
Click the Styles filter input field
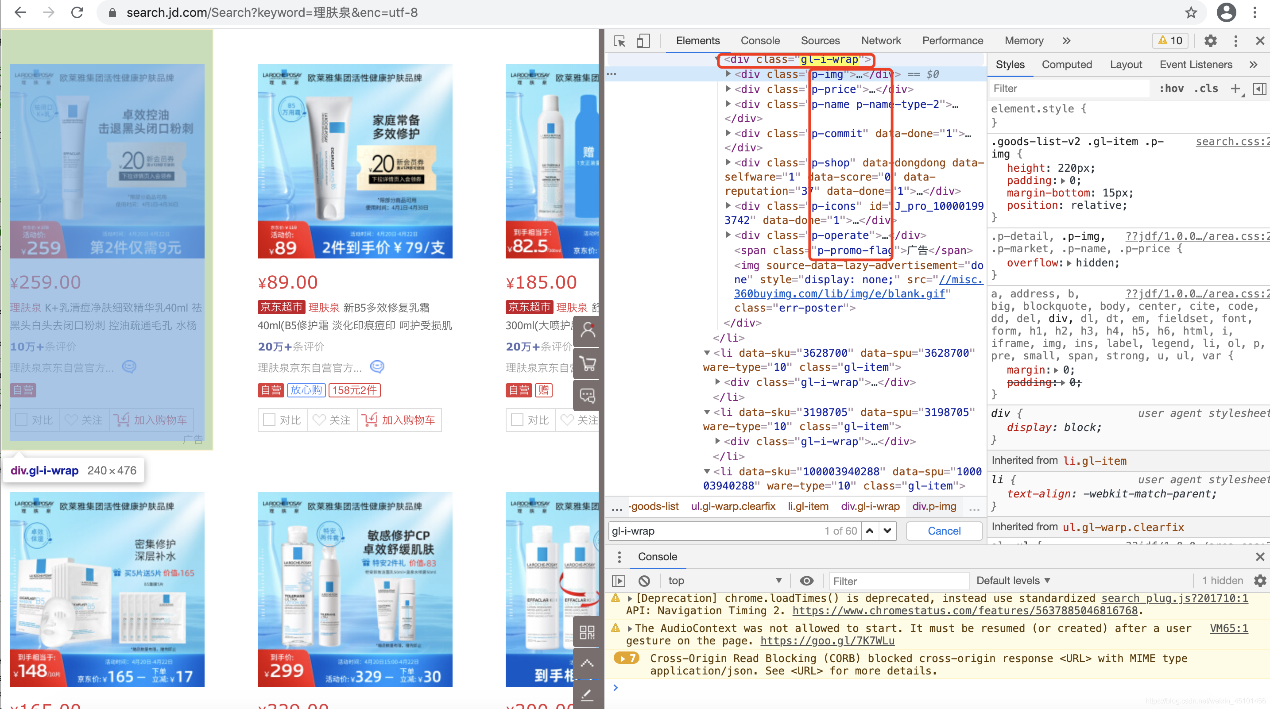pyautogui.click(x=1069, y=89)
